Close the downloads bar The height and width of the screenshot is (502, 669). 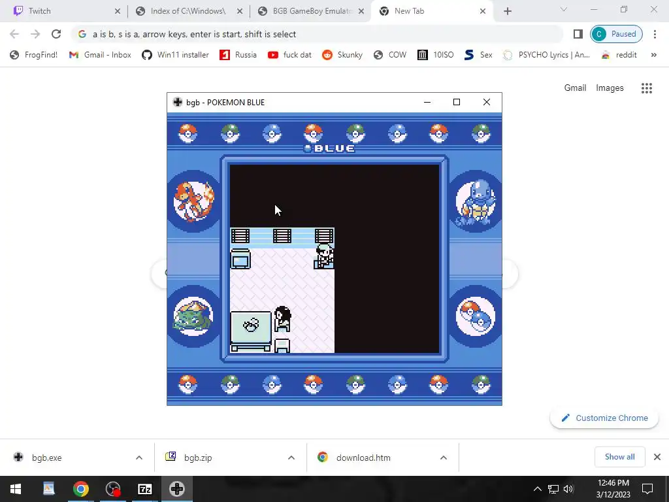point(657,457)
